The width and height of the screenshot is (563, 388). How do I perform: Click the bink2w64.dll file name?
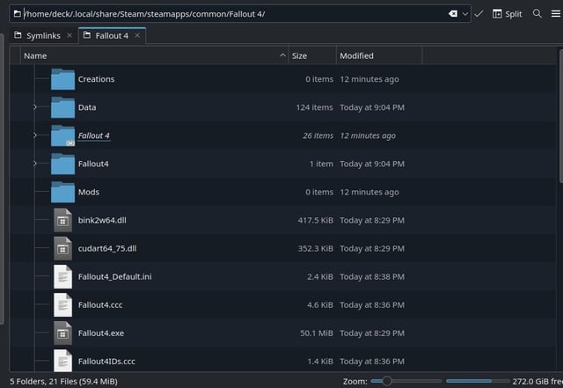coord(102,220)
